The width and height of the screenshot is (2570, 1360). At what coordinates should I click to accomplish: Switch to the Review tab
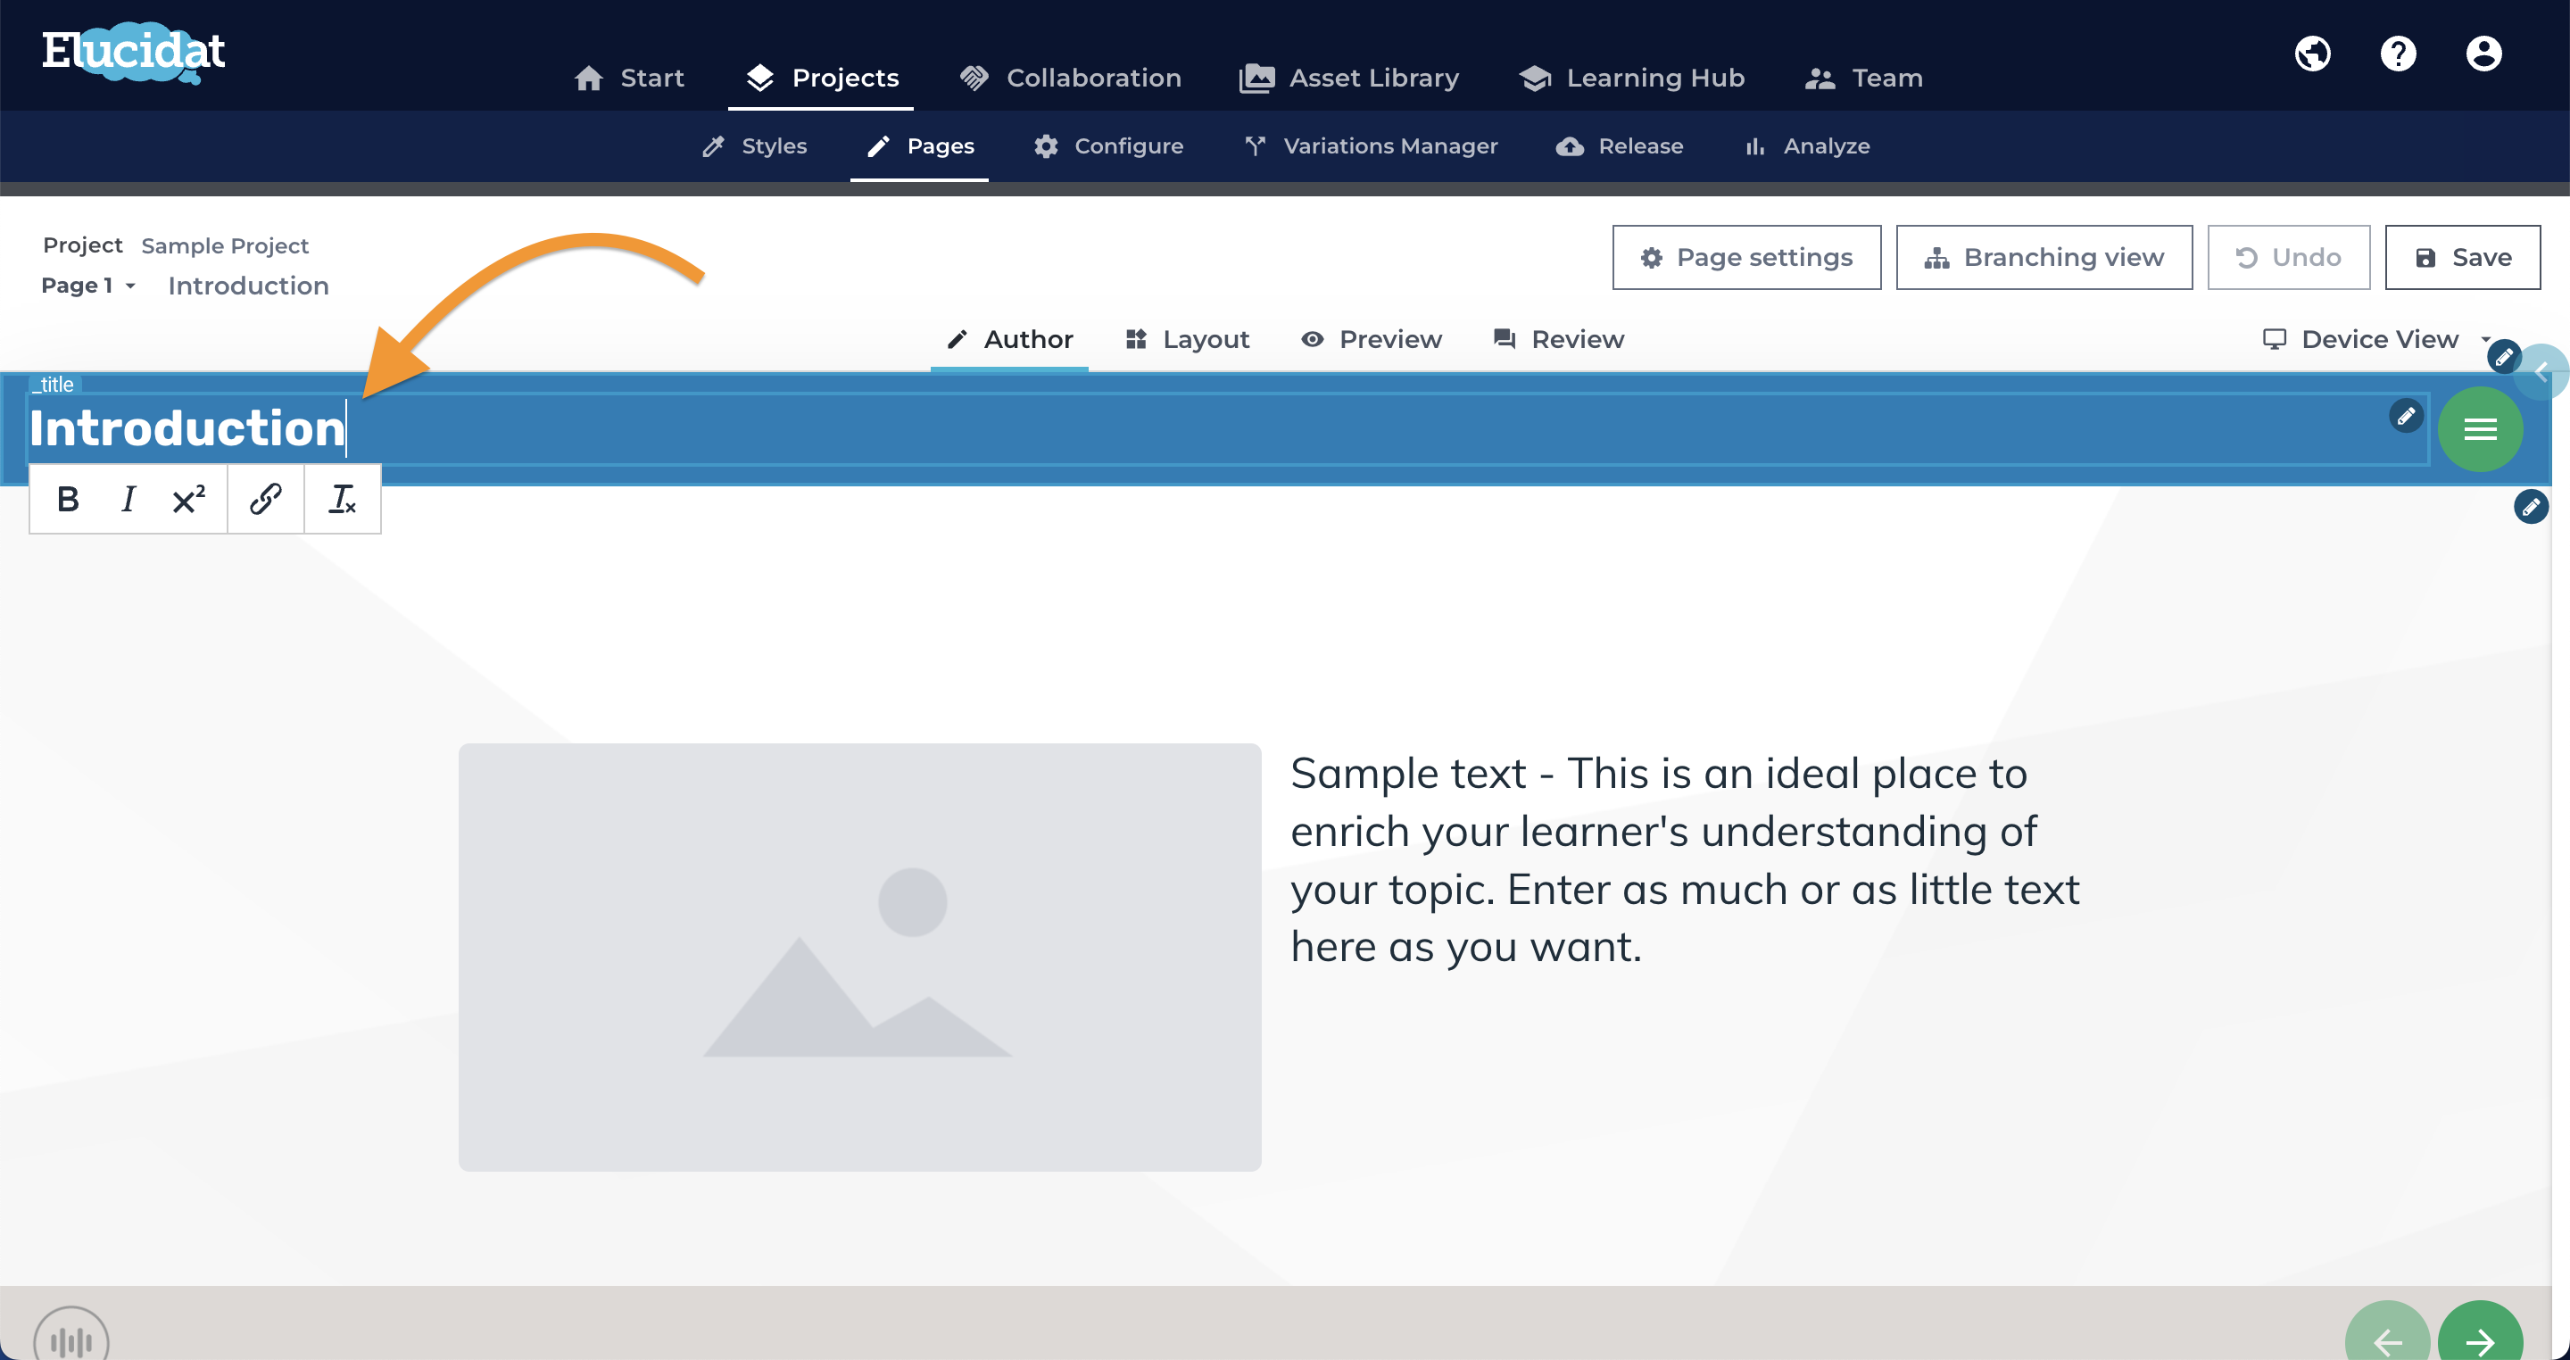coord(1557,339)
